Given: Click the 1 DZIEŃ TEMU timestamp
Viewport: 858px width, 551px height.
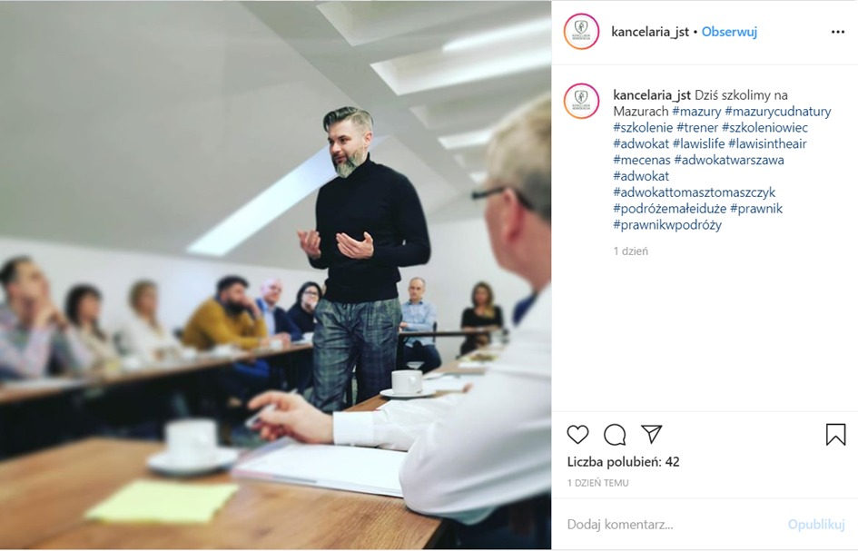Looking at the screenshot, I should 597,483.
